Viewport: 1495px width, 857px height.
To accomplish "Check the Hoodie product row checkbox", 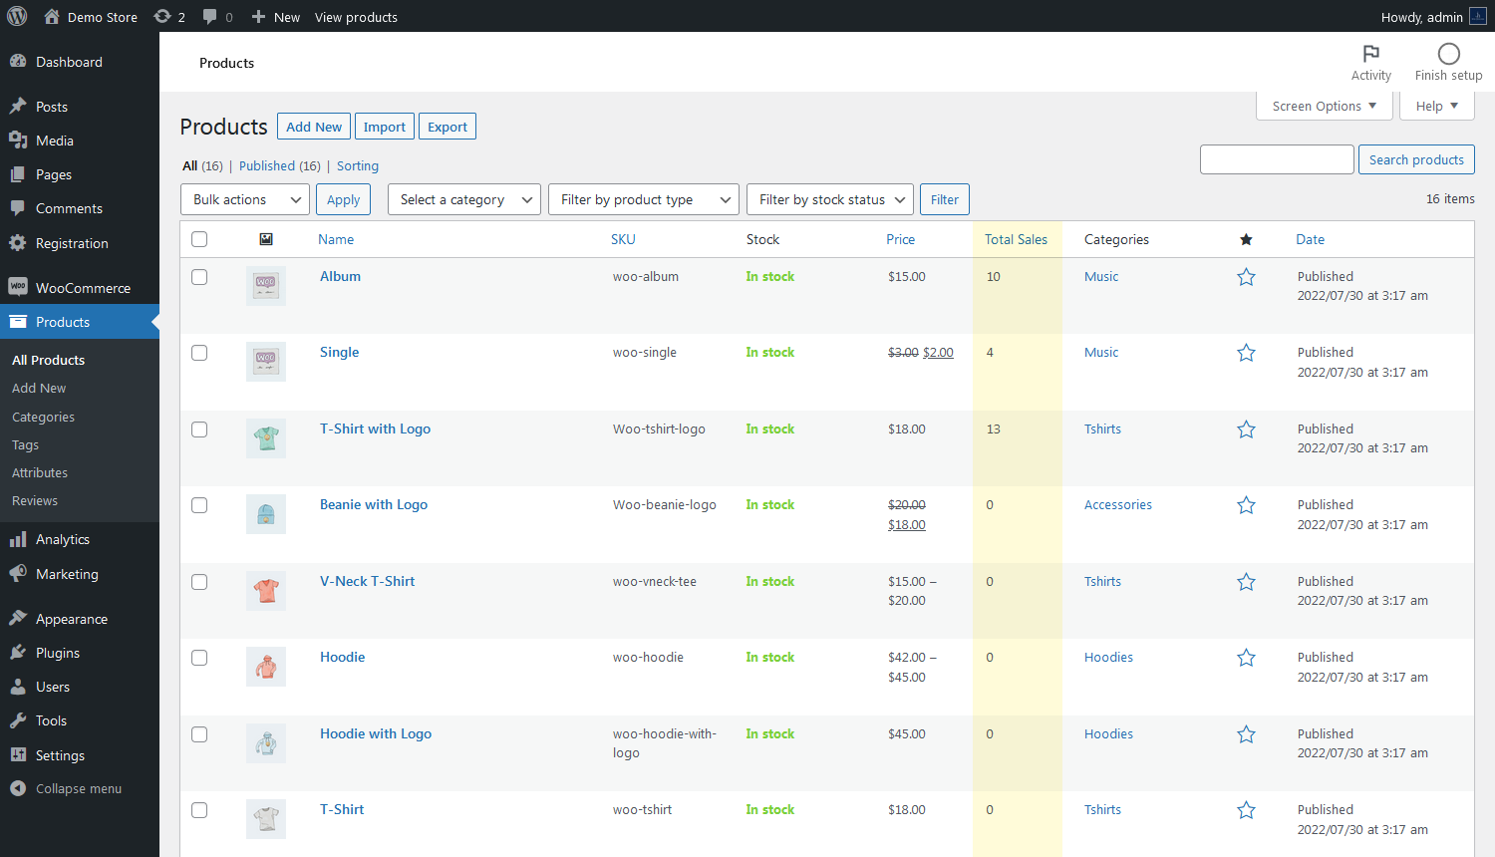I will (199, 658).
